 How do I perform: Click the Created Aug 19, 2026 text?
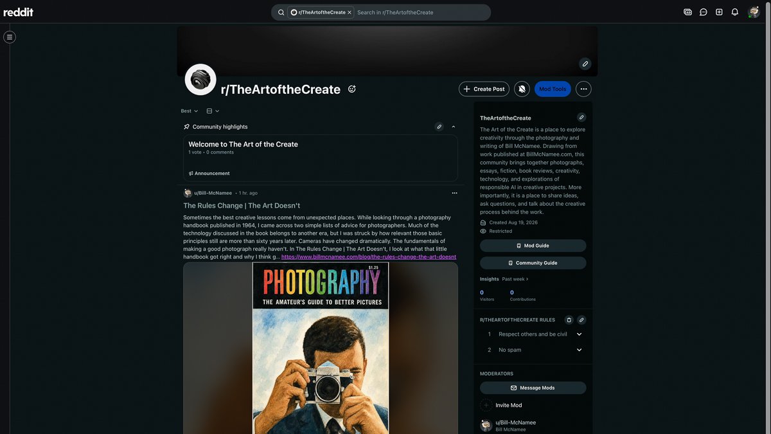coord(513,222)
